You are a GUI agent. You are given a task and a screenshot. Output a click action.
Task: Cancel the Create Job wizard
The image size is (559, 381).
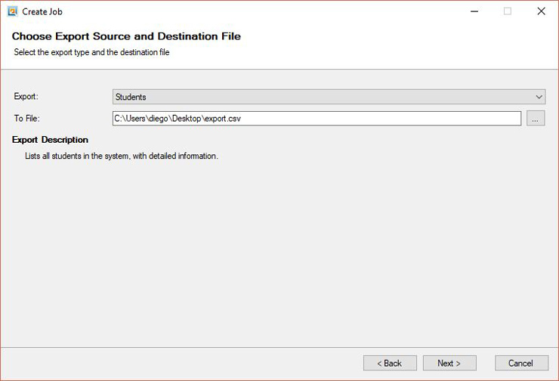[521, 363]
